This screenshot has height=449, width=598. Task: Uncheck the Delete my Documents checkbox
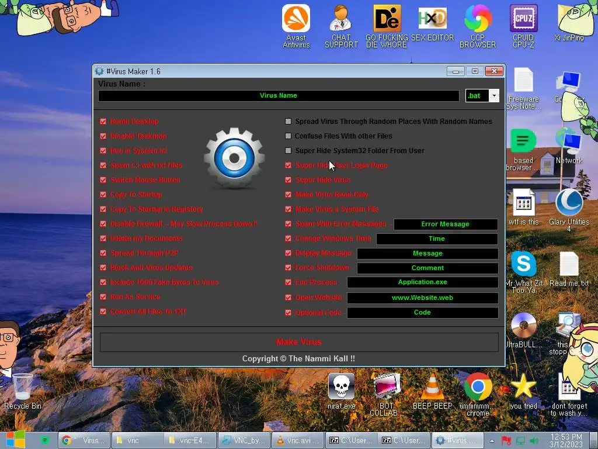(x=103, y=239)
